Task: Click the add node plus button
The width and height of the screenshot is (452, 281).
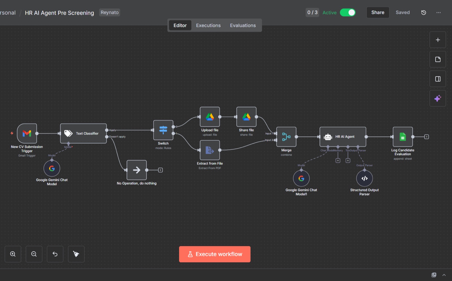Action: 438,40
